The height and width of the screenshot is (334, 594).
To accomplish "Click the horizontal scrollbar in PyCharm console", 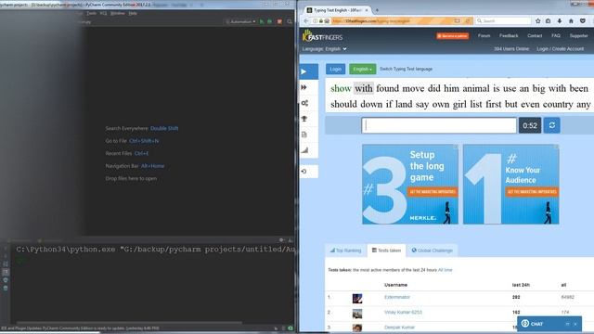I will click(129, 323).
